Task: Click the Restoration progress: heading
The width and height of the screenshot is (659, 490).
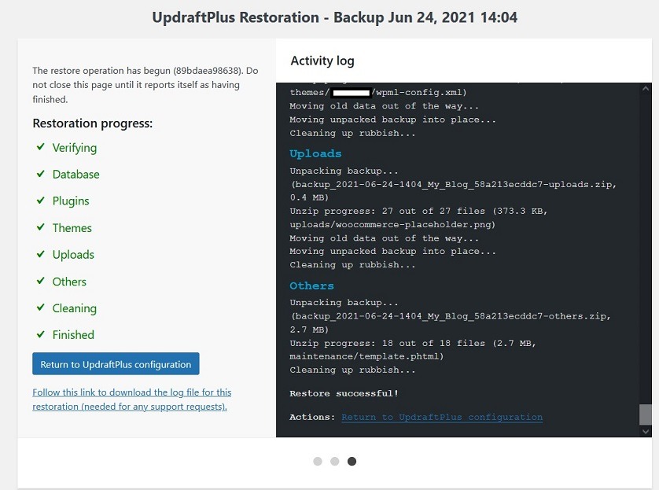Action: tap(93, 123)
